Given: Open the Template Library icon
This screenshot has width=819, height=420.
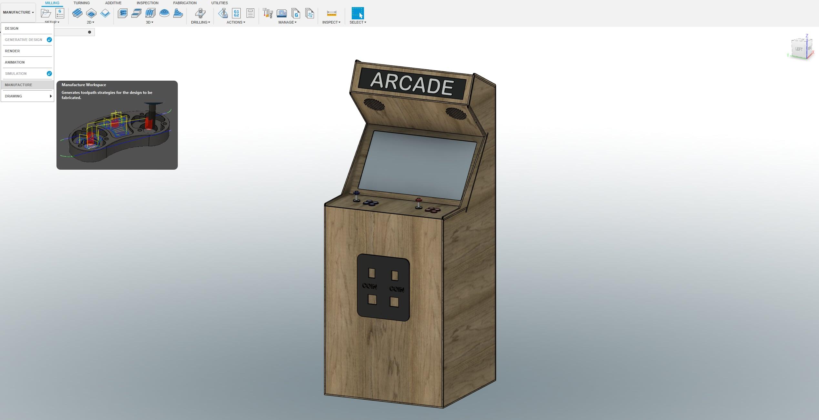Looking at the screenshot, I should point(309,13).
